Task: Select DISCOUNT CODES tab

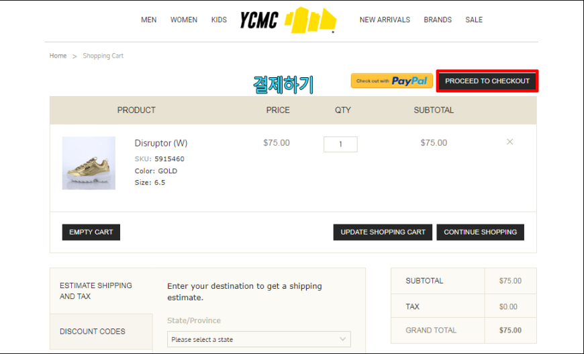Action: 101,331
